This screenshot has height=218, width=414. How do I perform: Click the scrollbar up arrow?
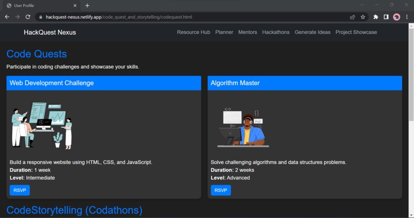(x=411, y=26)
